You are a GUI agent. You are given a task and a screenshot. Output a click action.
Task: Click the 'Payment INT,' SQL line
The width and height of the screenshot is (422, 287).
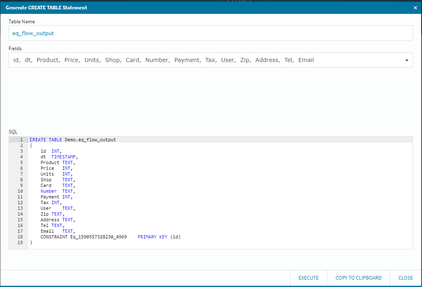point(56,197)
